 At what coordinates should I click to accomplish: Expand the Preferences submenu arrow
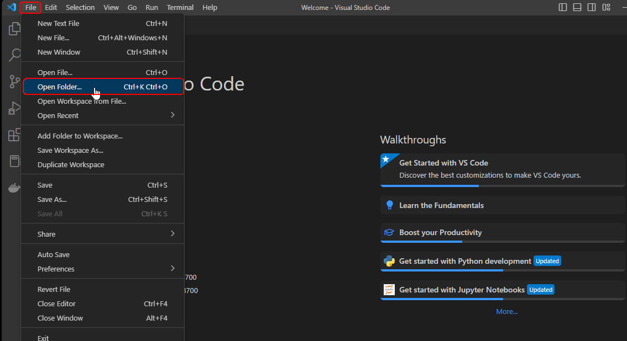173,268
